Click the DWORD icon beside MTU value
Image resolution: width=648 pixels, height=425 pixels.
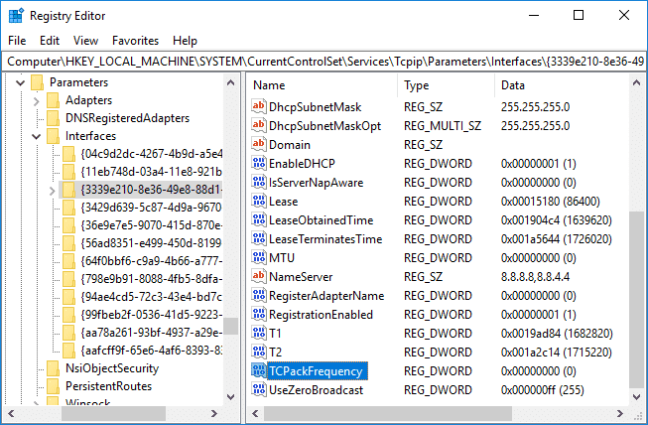pyautogui.click(x=259, y=257)
